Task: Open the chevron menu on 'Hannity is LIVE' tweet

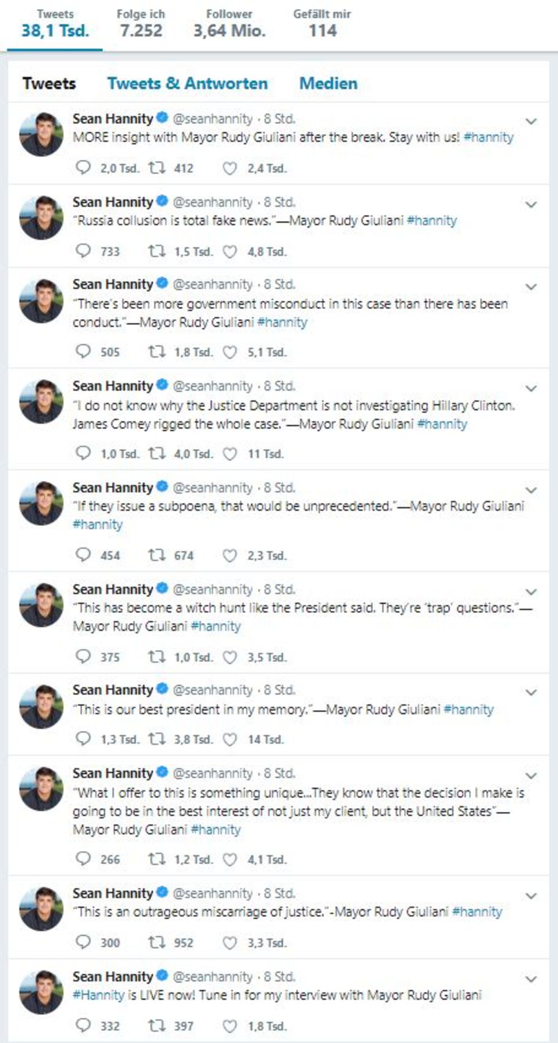Action: pyautogui.click(x=531, y=979)
